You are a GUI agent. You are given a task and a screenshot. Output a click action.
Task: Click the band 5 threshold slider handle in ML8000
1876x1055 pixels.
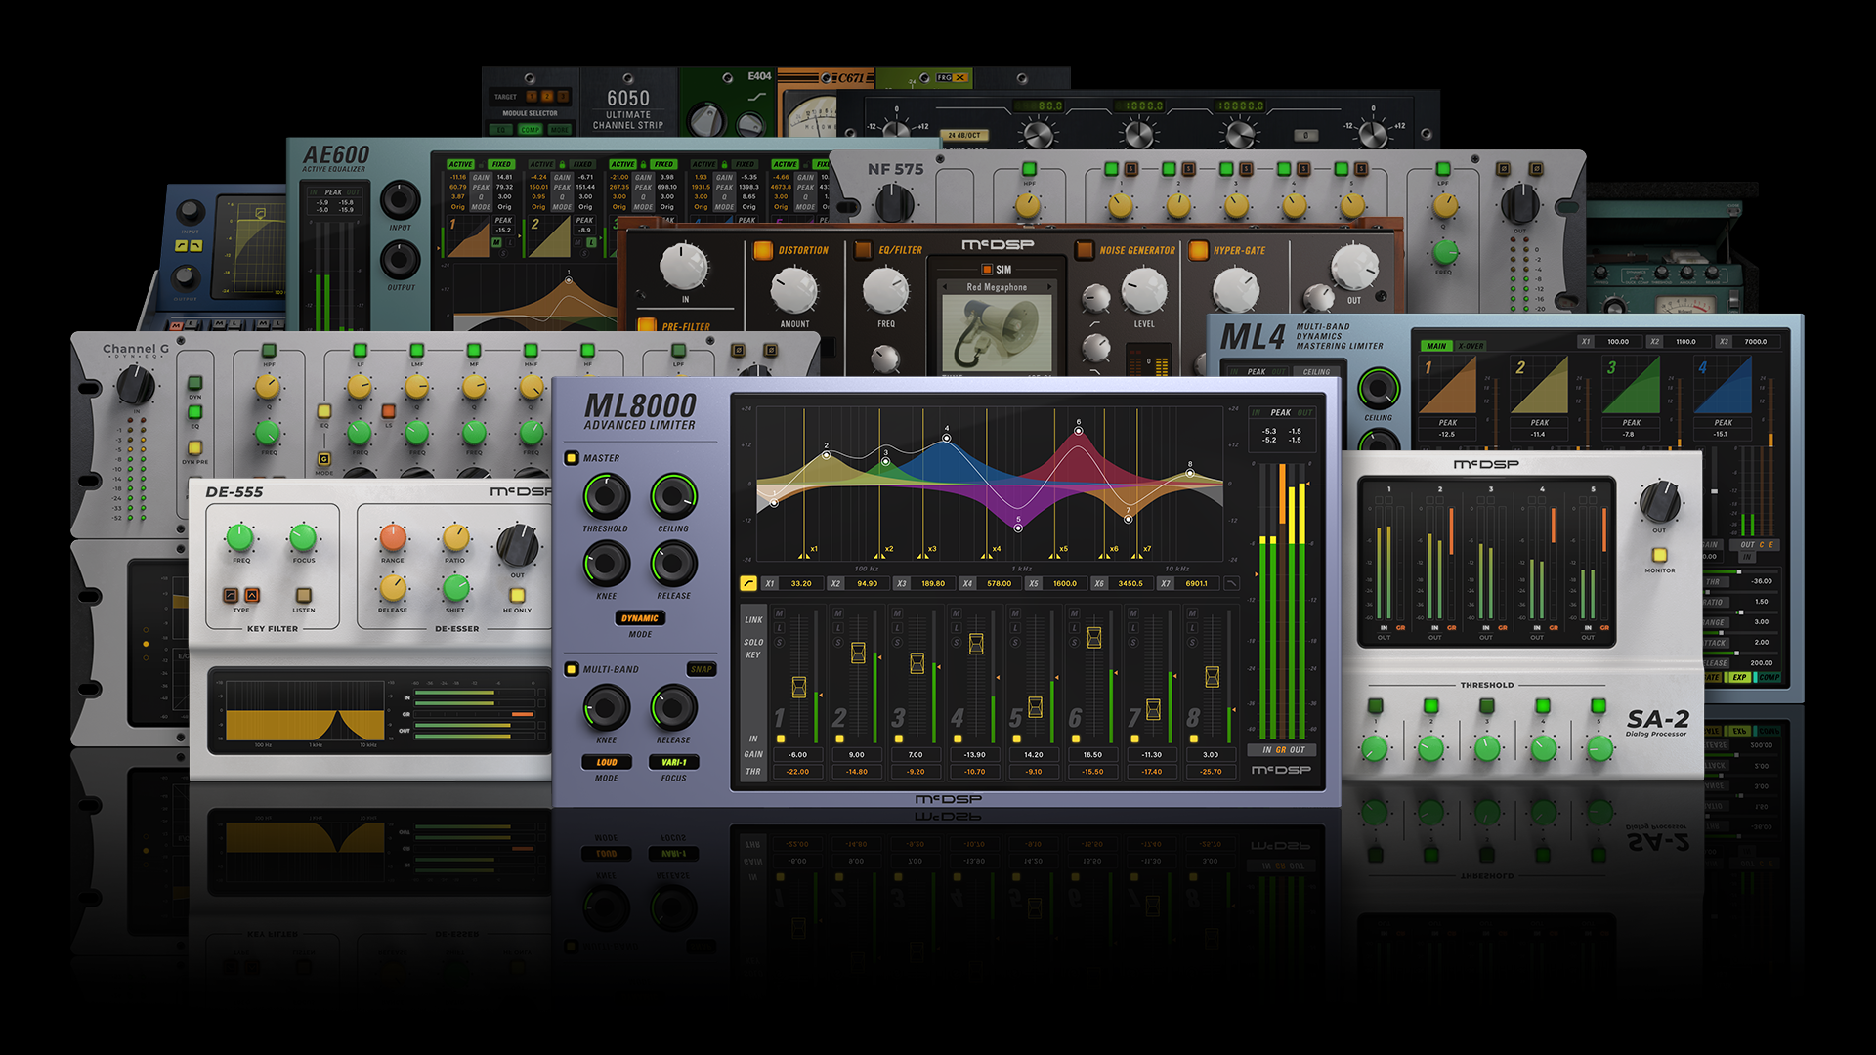pyautogui.click(x=1036, y=708)
